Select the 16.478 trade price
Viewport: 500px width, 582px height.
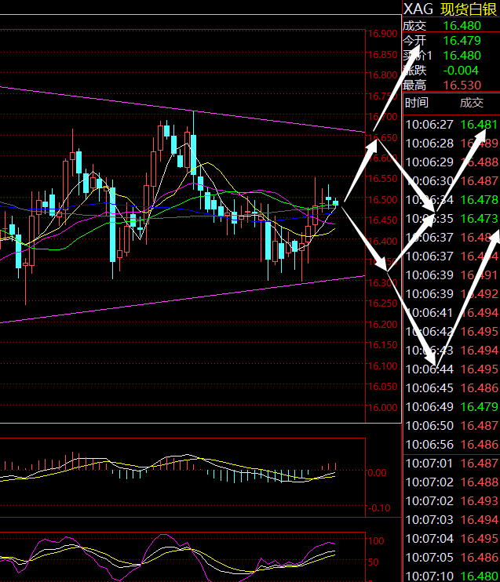(479, 200)
